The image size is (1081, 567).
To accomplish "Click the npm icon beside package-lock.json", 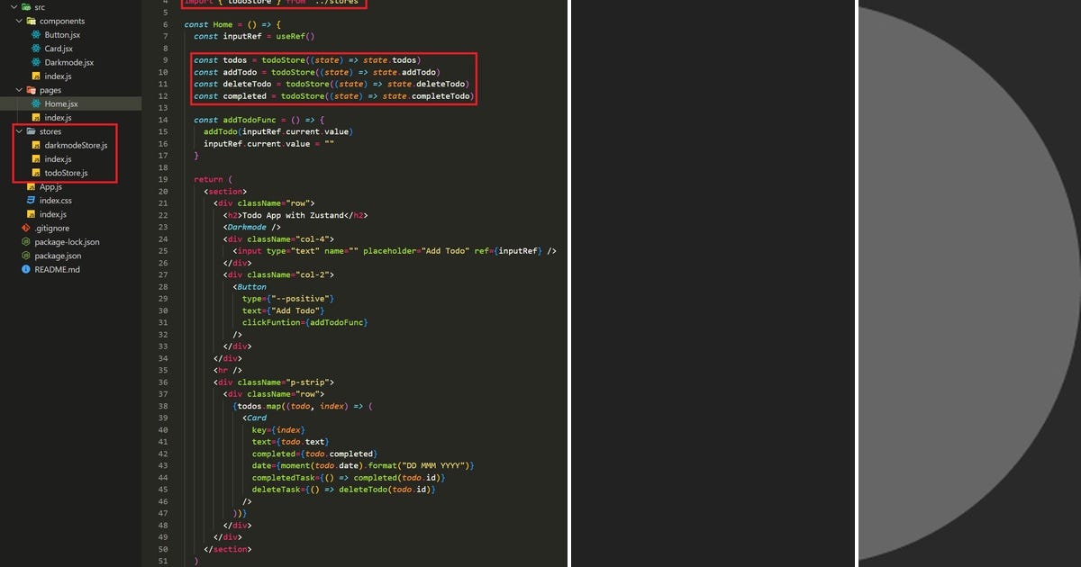I will pos(25,241).
